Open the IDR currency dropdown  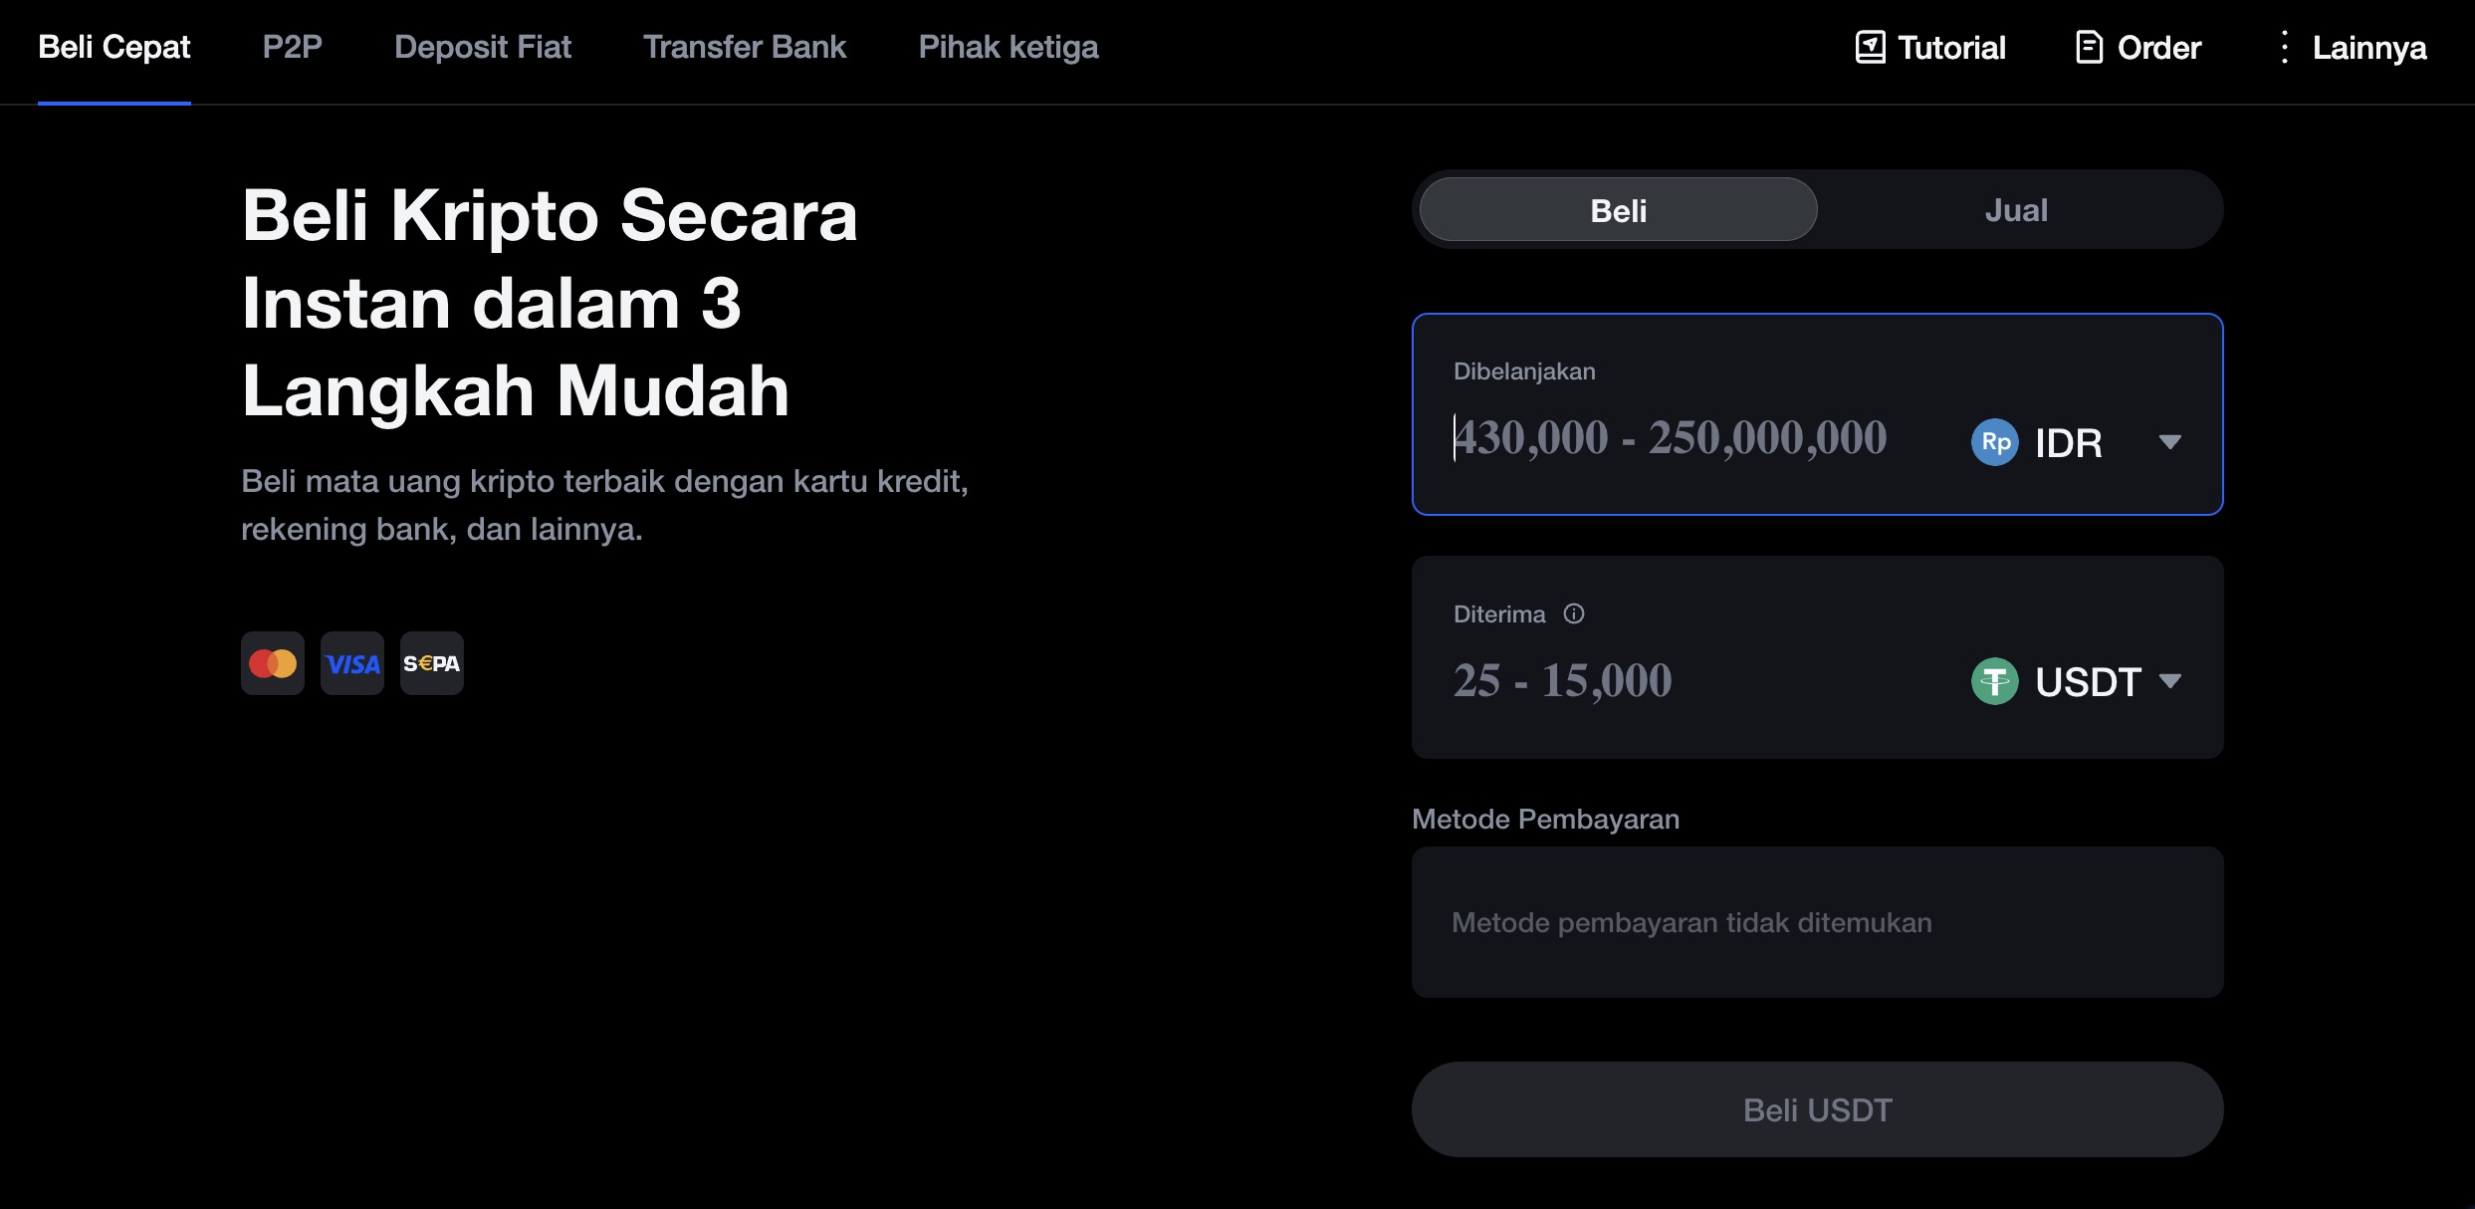click(x=2171, y=443)
